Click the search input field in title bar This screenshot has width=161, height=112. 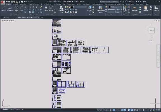tap(109, 2)
